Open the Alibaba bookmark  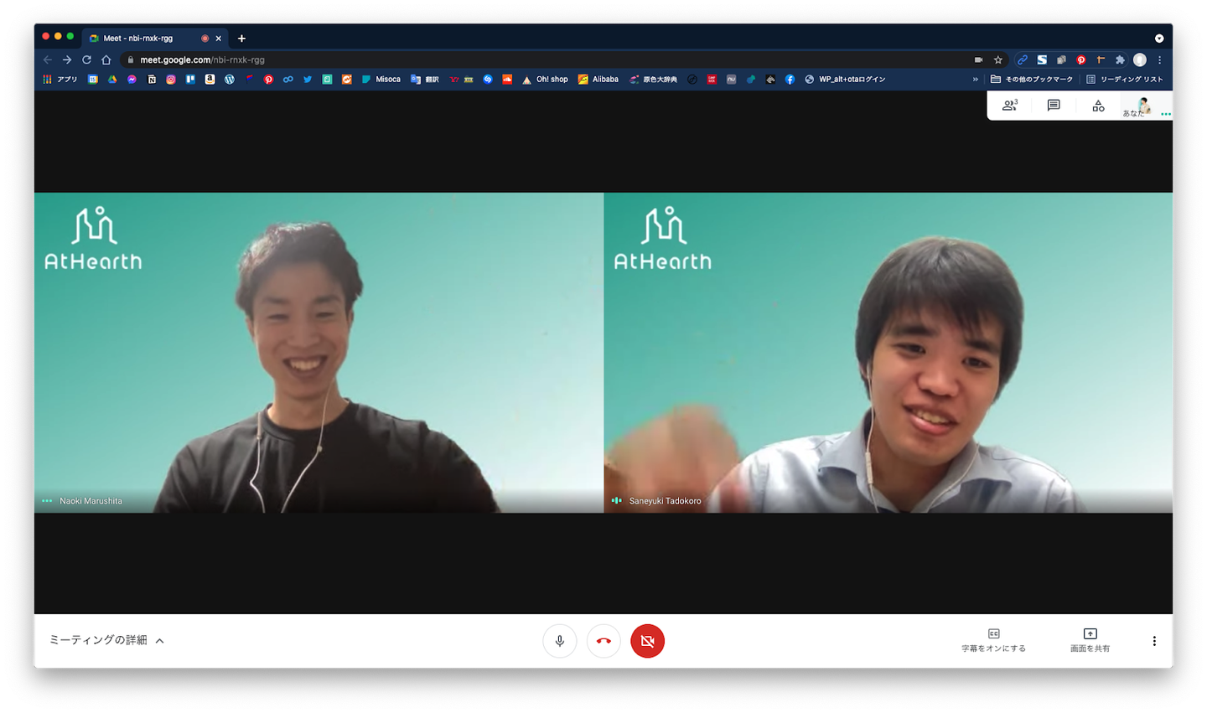click(598, 80)
